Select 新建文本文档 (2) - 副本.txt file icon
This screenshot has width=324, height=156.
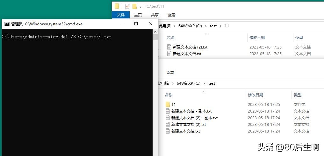(168, 118)
